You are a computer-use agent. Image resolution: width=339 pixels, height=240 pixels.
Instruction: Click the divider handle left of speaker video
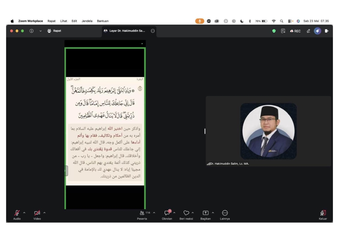[205, 131]
